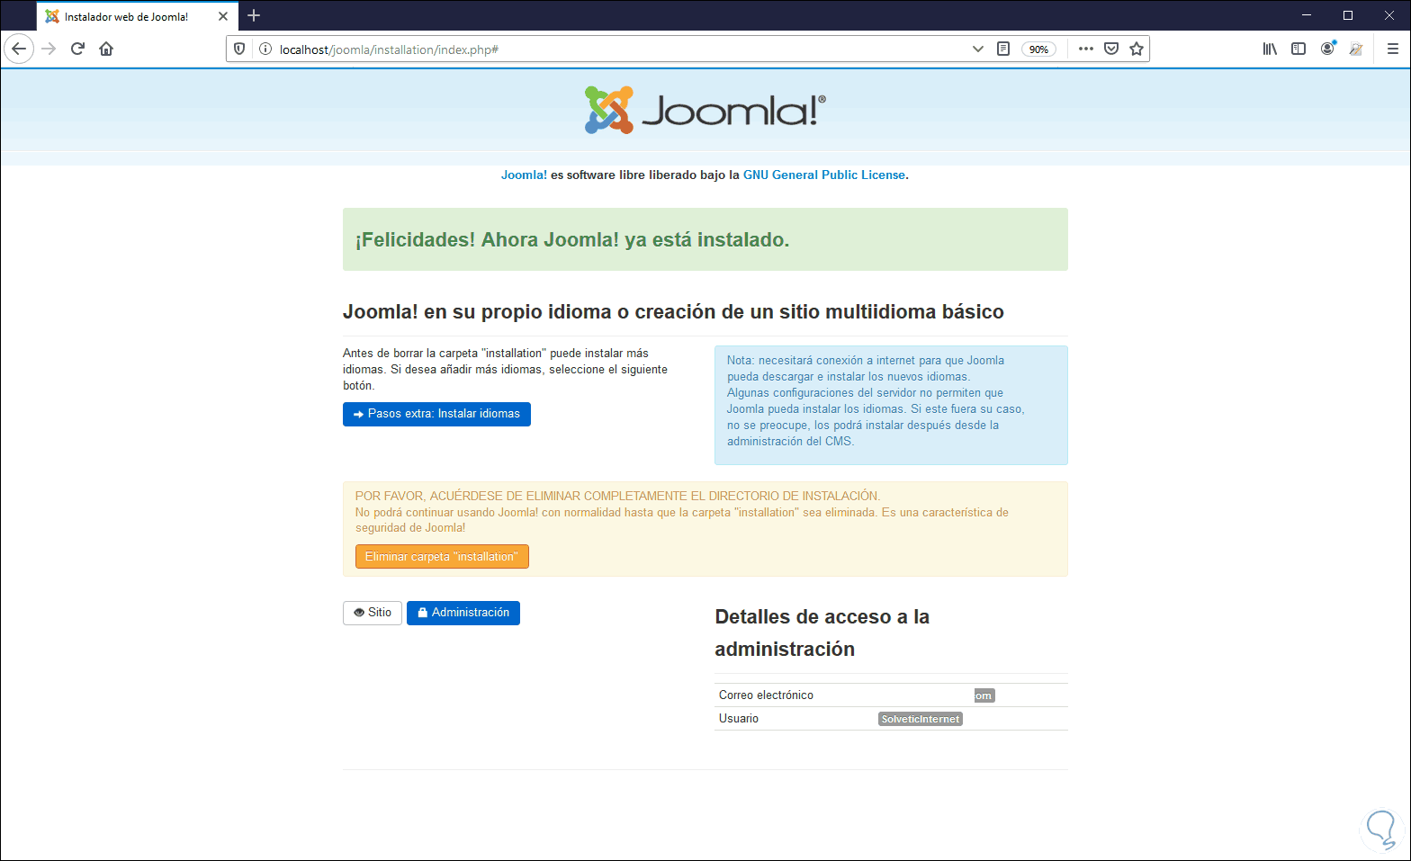Minimize the Firefox window
Viewport: 1411px width, 861px height.
click(1307, 15)
